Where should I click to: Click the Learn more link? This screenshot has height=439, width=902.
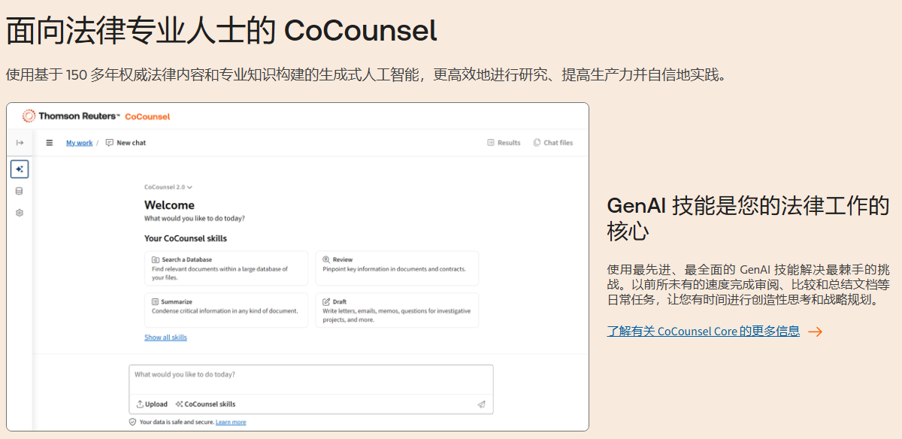(231, 422)
